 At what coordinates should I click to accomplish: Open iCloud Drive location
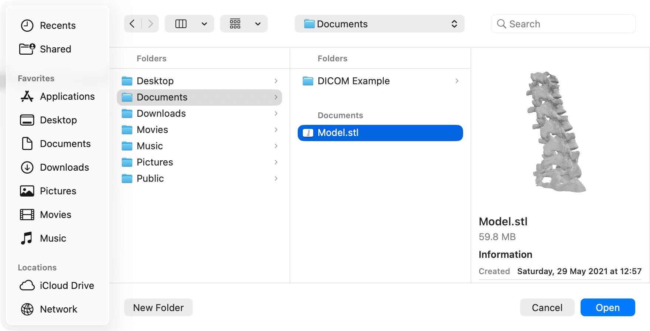pos(57,286)
